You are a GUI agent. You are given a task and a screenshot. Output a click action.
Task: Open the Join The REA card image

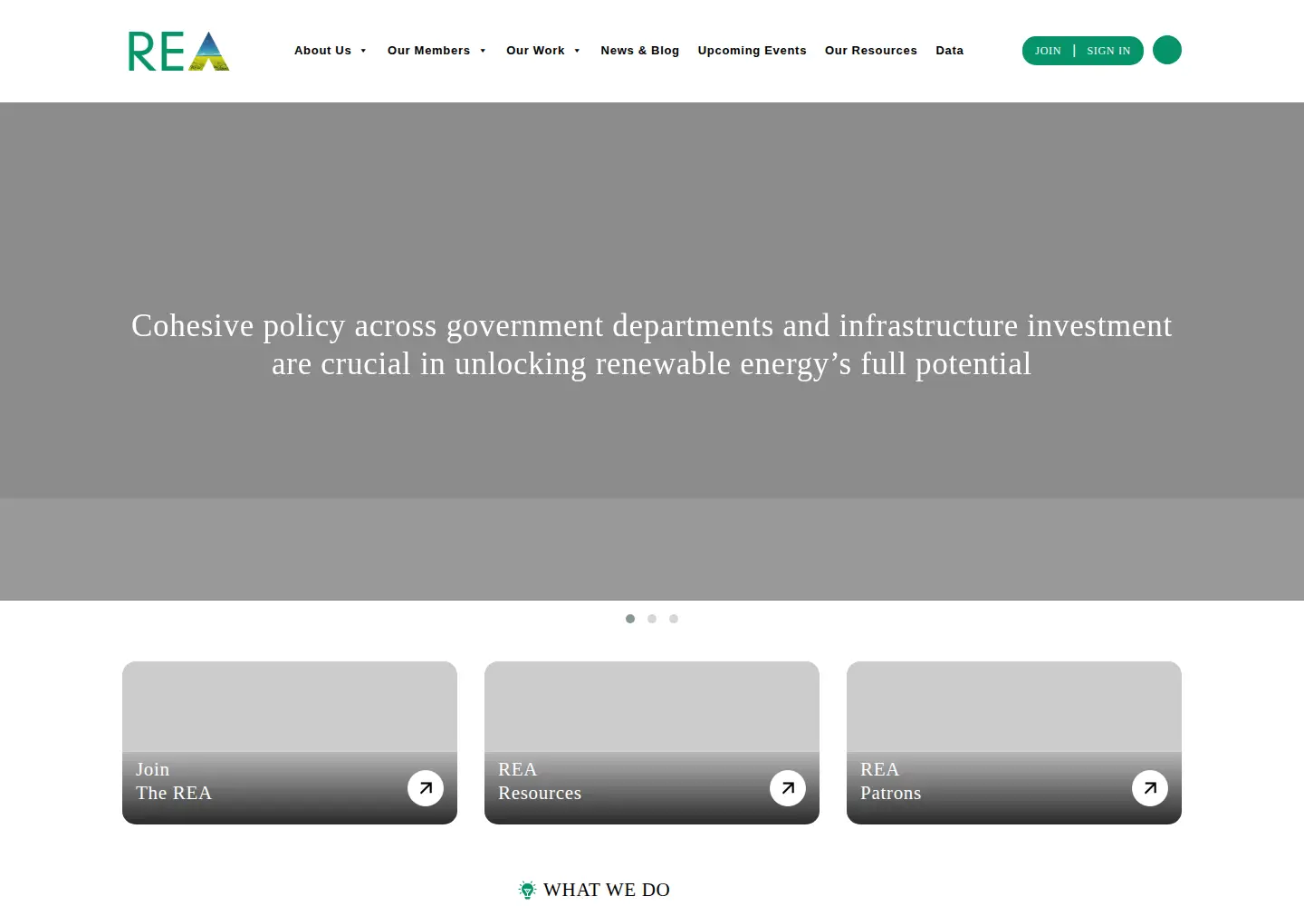click(290, 743)
